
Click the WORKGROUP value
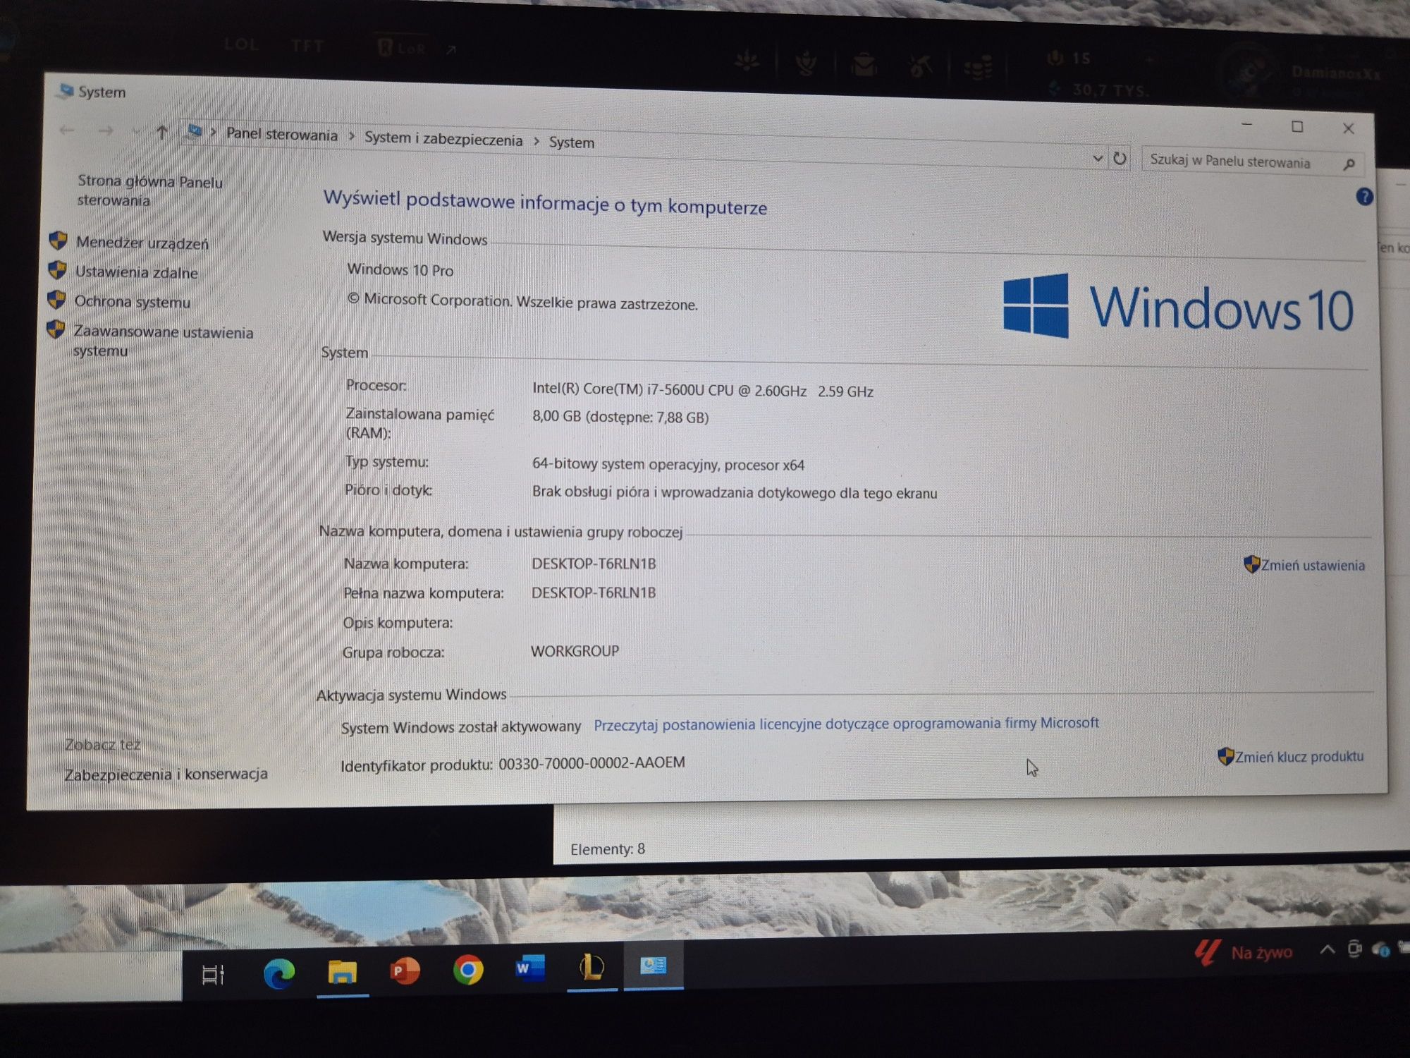coord(575,651)
